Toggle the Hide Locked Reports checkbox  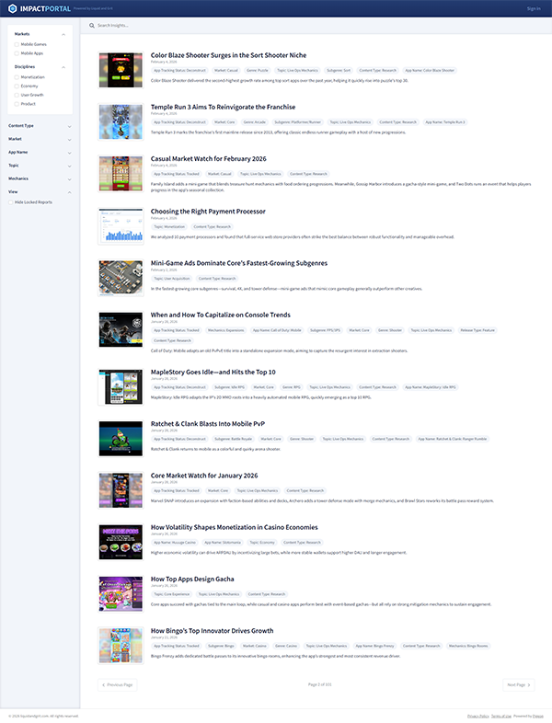pos(11,201)
